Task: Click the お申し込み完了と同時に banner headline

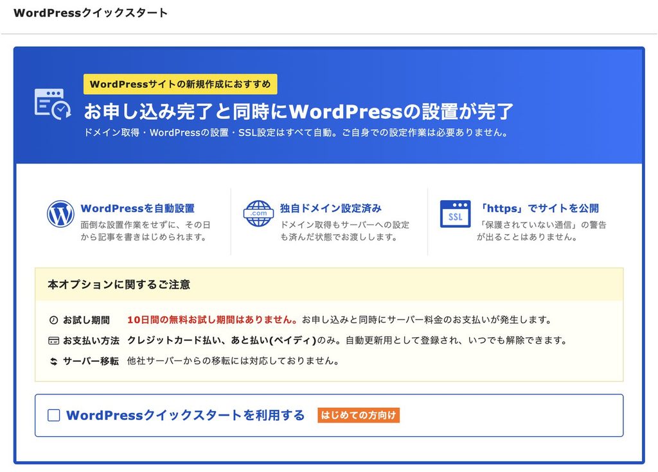Action: tap(298, 112)
